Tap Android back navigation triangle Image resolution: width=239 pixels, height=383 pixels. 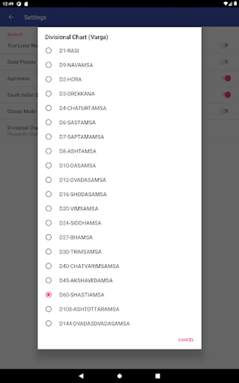tap(81, 376)
